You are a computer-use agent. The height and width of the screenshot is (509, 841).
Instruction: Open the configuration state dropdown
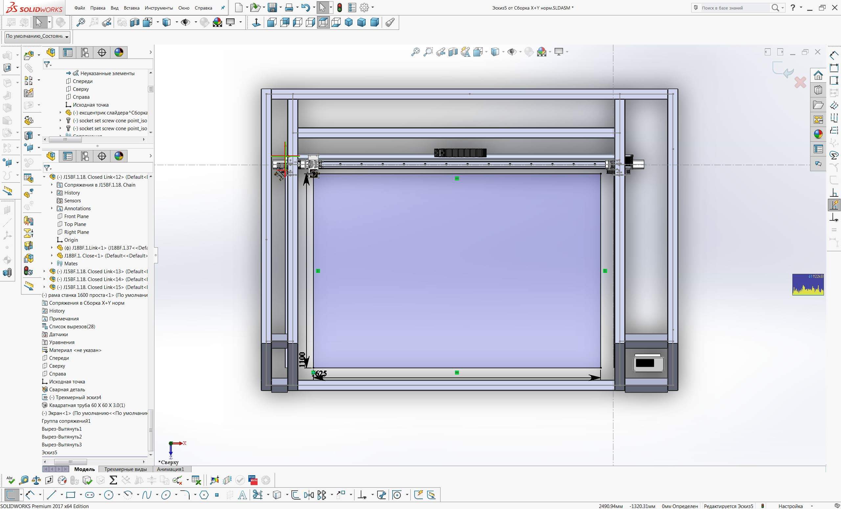67,36
